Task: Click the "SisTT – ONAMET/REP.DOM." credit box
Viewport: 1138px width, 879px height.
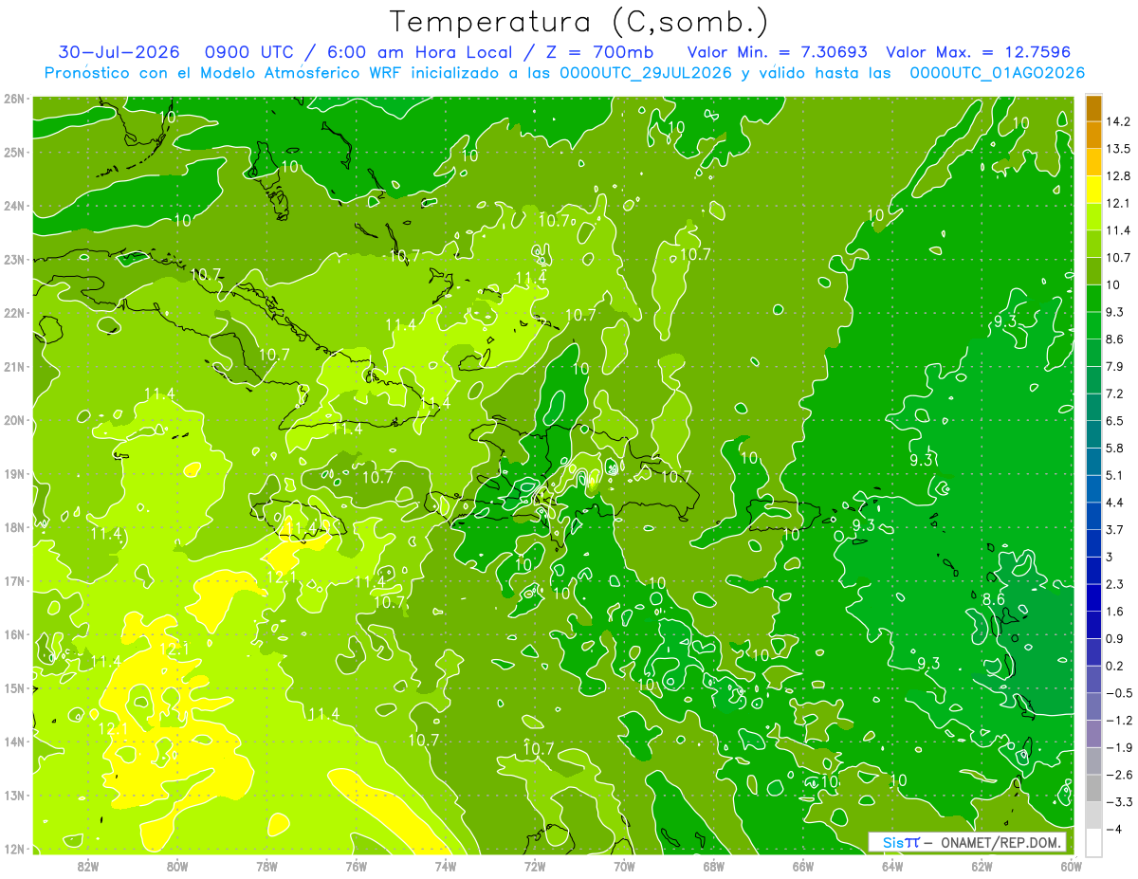Action: click(966, 842)
